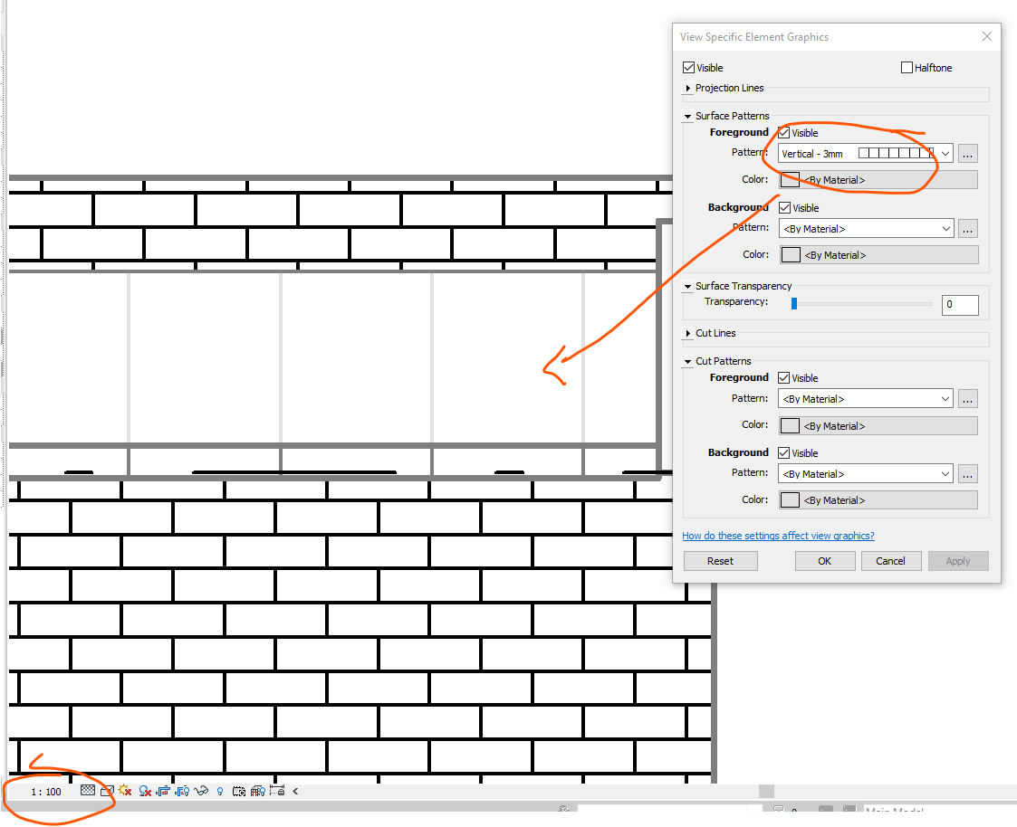This screenshot has width=1017, height=827.
Task: Reveal hidden elements with the lightbulb
Action: [x=219, y=790]
